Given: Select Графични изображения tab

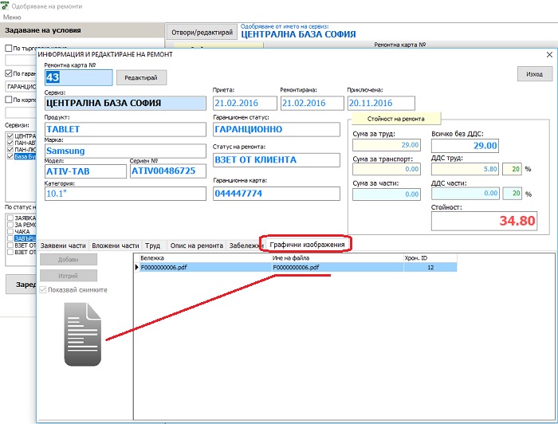Looking at the screenshot, I should pos(307,245).
